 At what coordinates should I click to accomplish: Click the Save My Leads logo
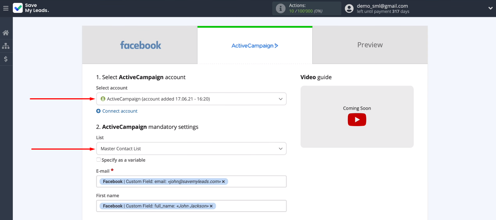point(31,8)
